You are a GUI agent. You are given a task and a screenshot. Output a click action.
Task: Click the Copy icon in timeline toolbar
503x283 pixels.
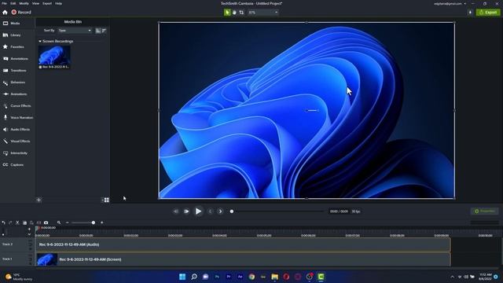click(x=24, y=222)
